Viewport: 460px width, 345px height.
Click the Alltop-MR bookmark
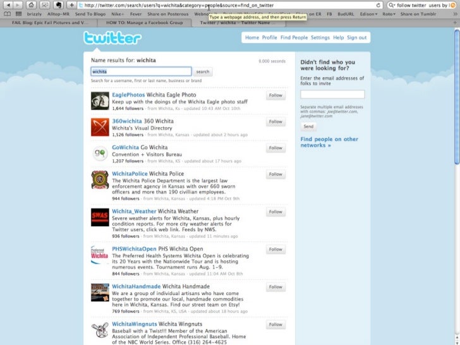pyautogui.click(x=58, y=14)
